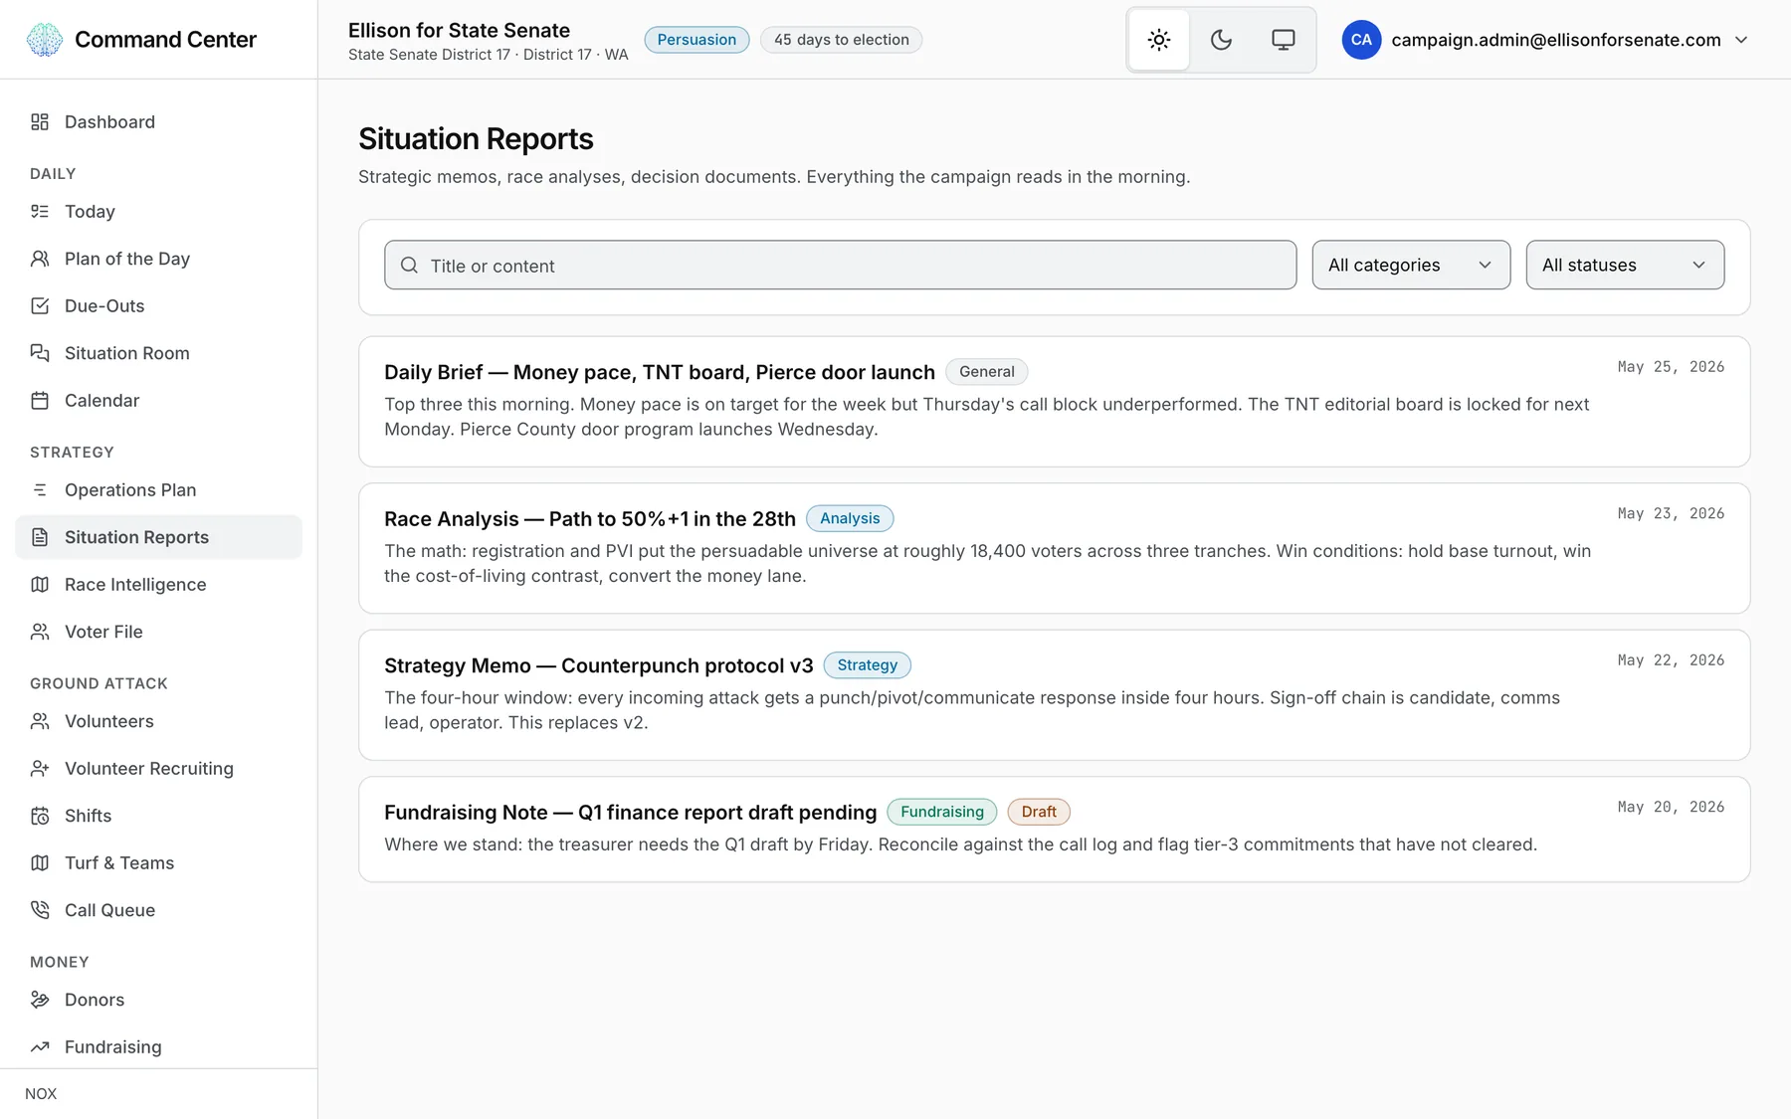Click the Fundraising trend arrow icon
The image size is (1791, 1119).
[x=40, y=1047]
